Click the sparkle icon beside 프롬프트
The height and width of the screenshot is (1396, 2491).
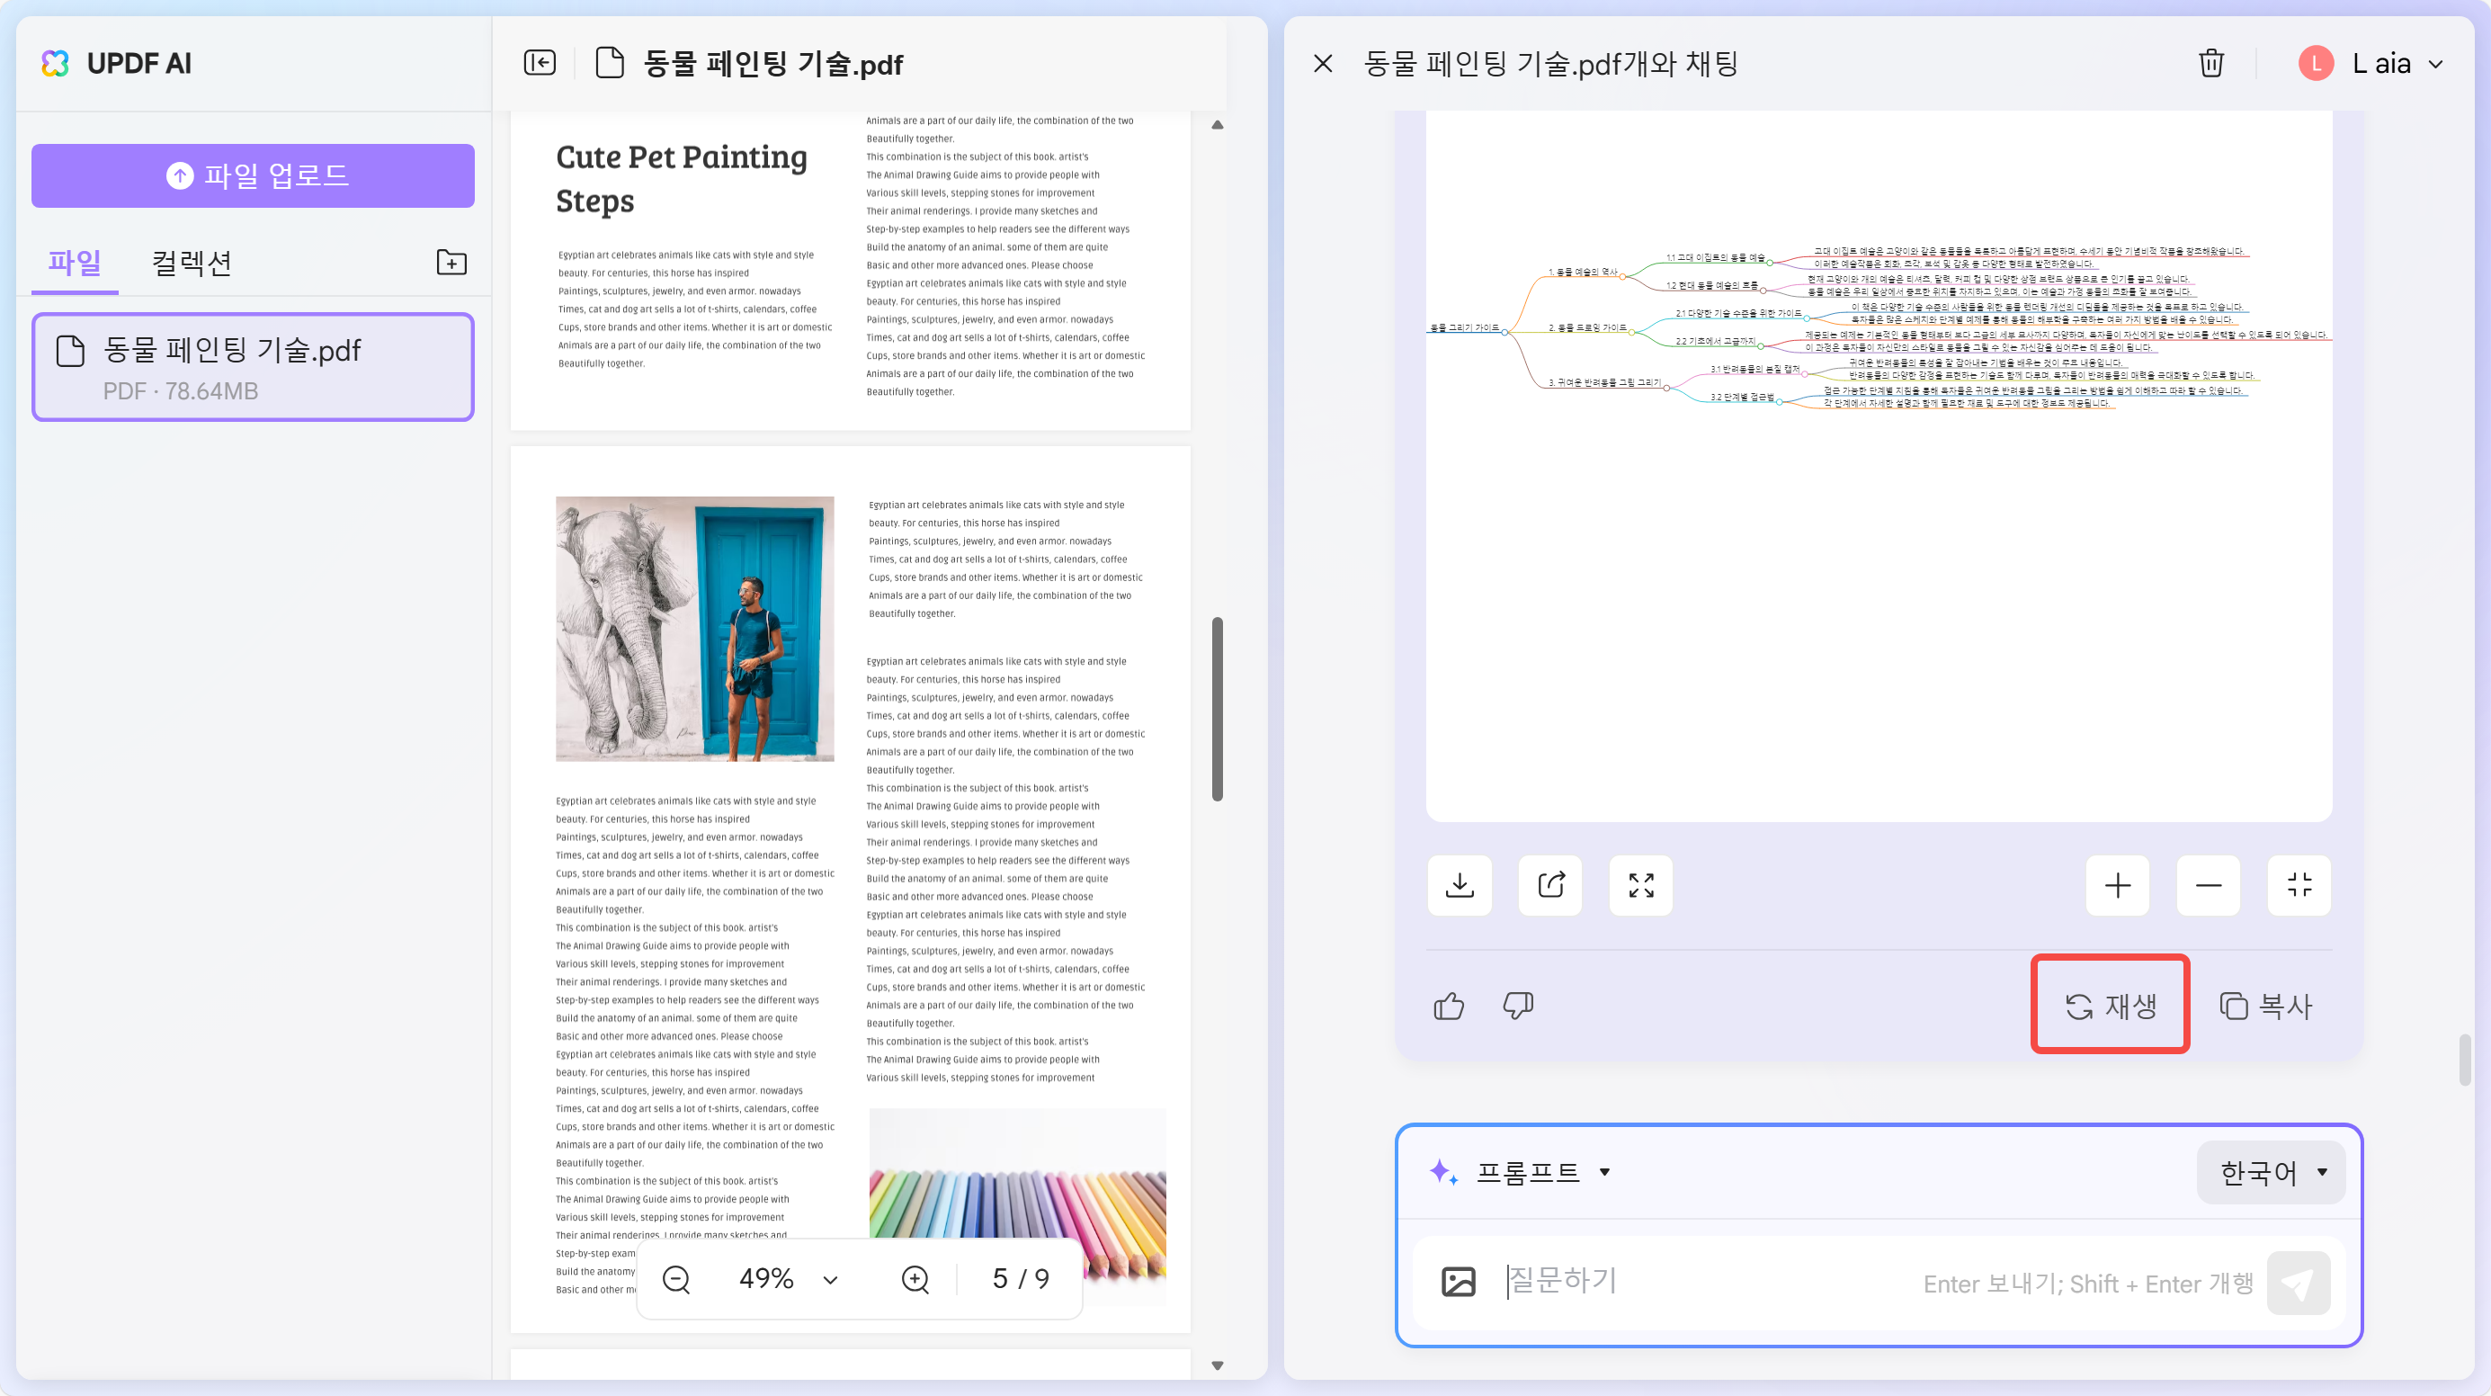(x=1442, y=1173)
